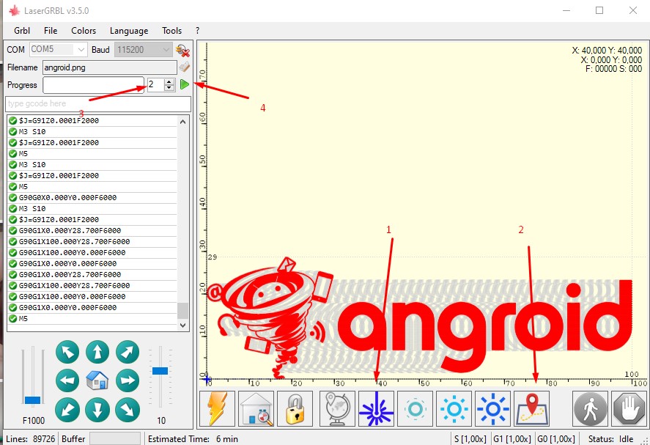
Task: Open the Grbl menu
Action: click(x=22, y=31)
